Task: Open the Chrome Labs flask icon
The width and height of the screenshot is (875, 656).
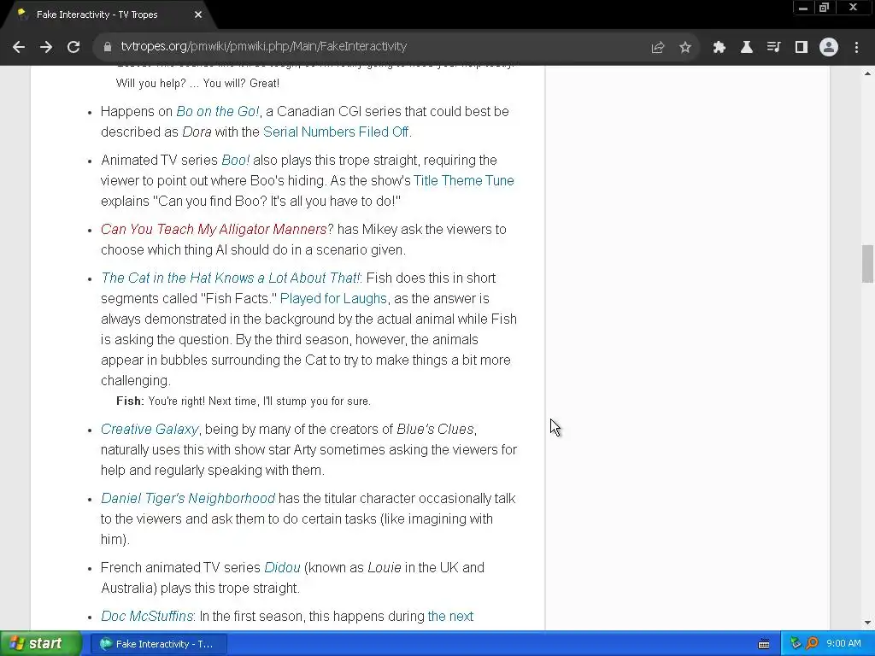Action: pos(747,48)
